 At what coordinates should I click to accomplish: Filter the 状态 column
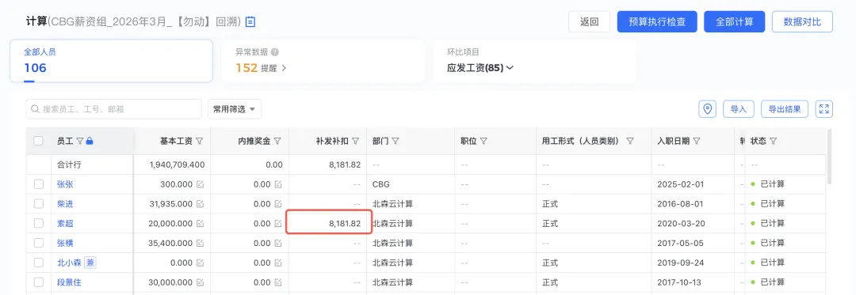tap(773, 141)
